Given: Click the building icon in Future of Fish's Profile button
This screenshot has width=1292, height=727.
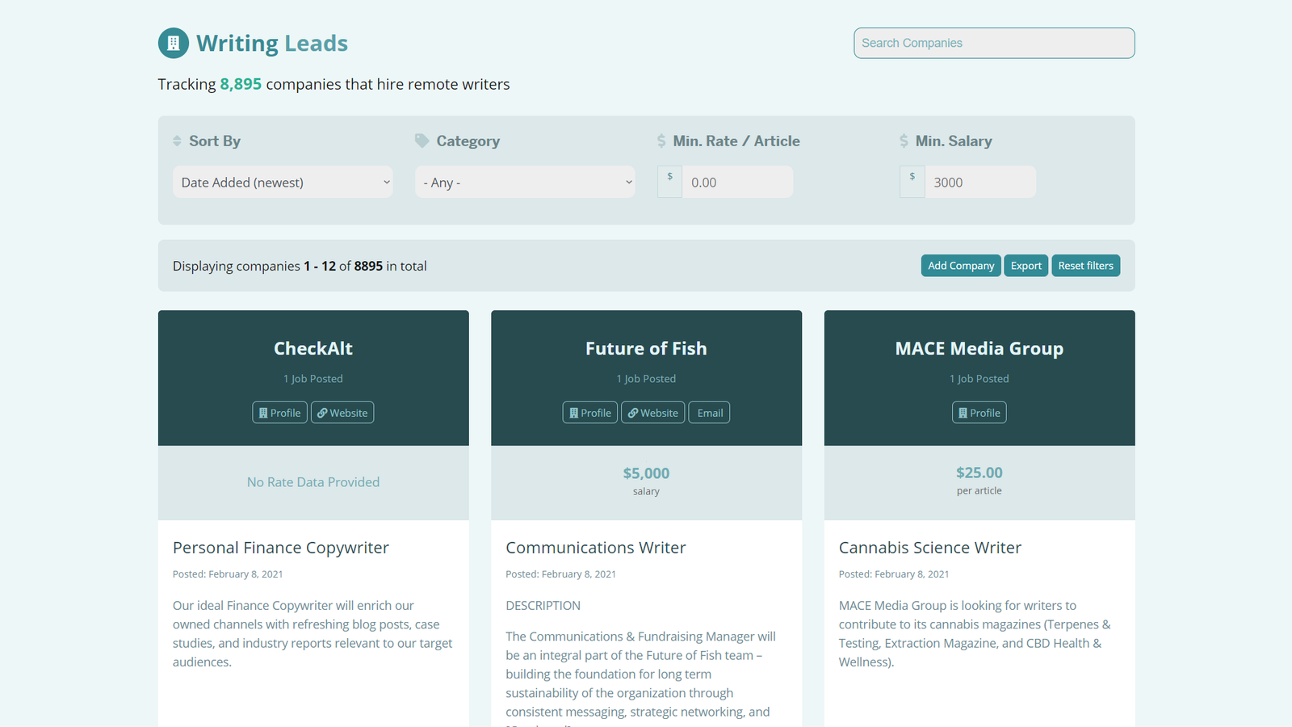Looking at the screenshot, I should click(x=574, y=413).
